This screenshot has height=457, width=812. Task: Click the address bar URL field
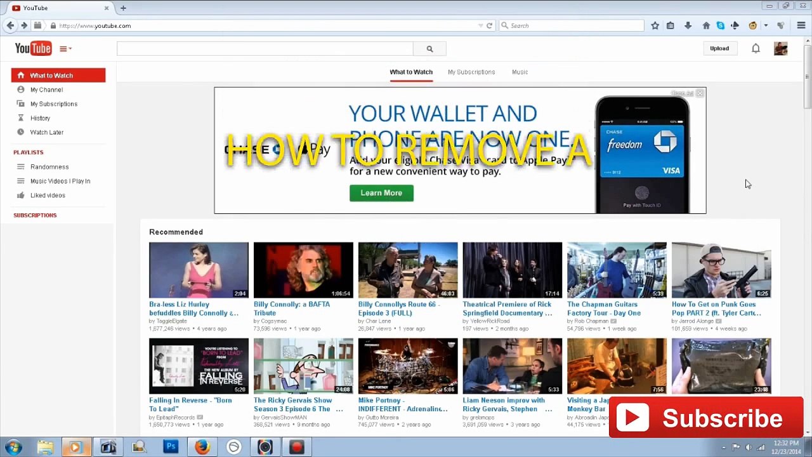[266, 25]
